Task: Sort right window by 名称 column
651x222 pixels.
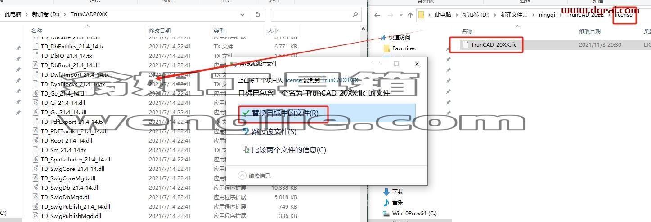Action: click(467, 31)
